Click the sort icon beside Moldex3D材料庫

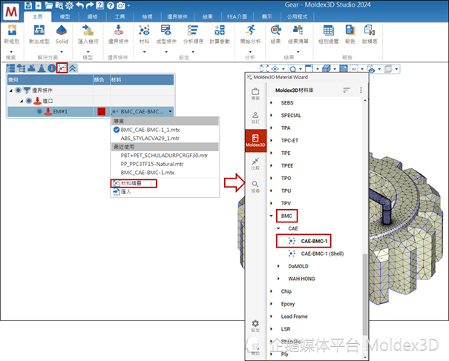click(x=347, y=90)
